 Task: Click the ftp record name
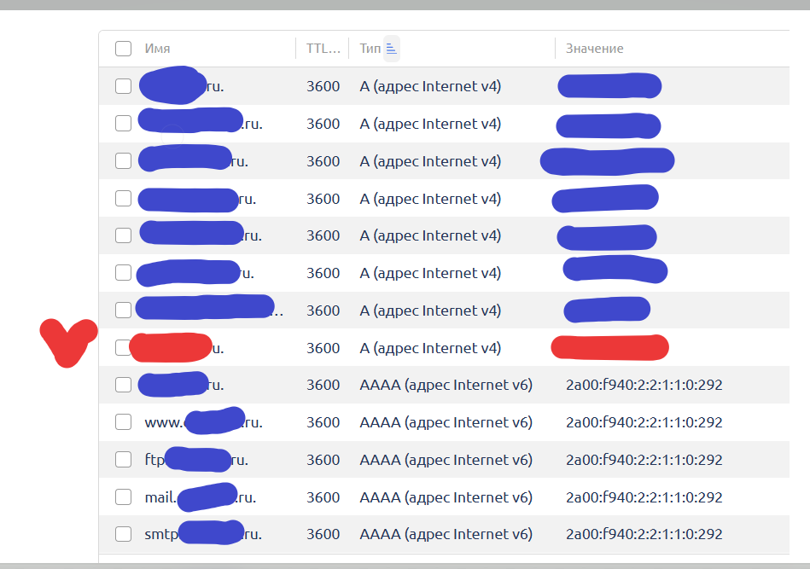[x=196, y=460]
